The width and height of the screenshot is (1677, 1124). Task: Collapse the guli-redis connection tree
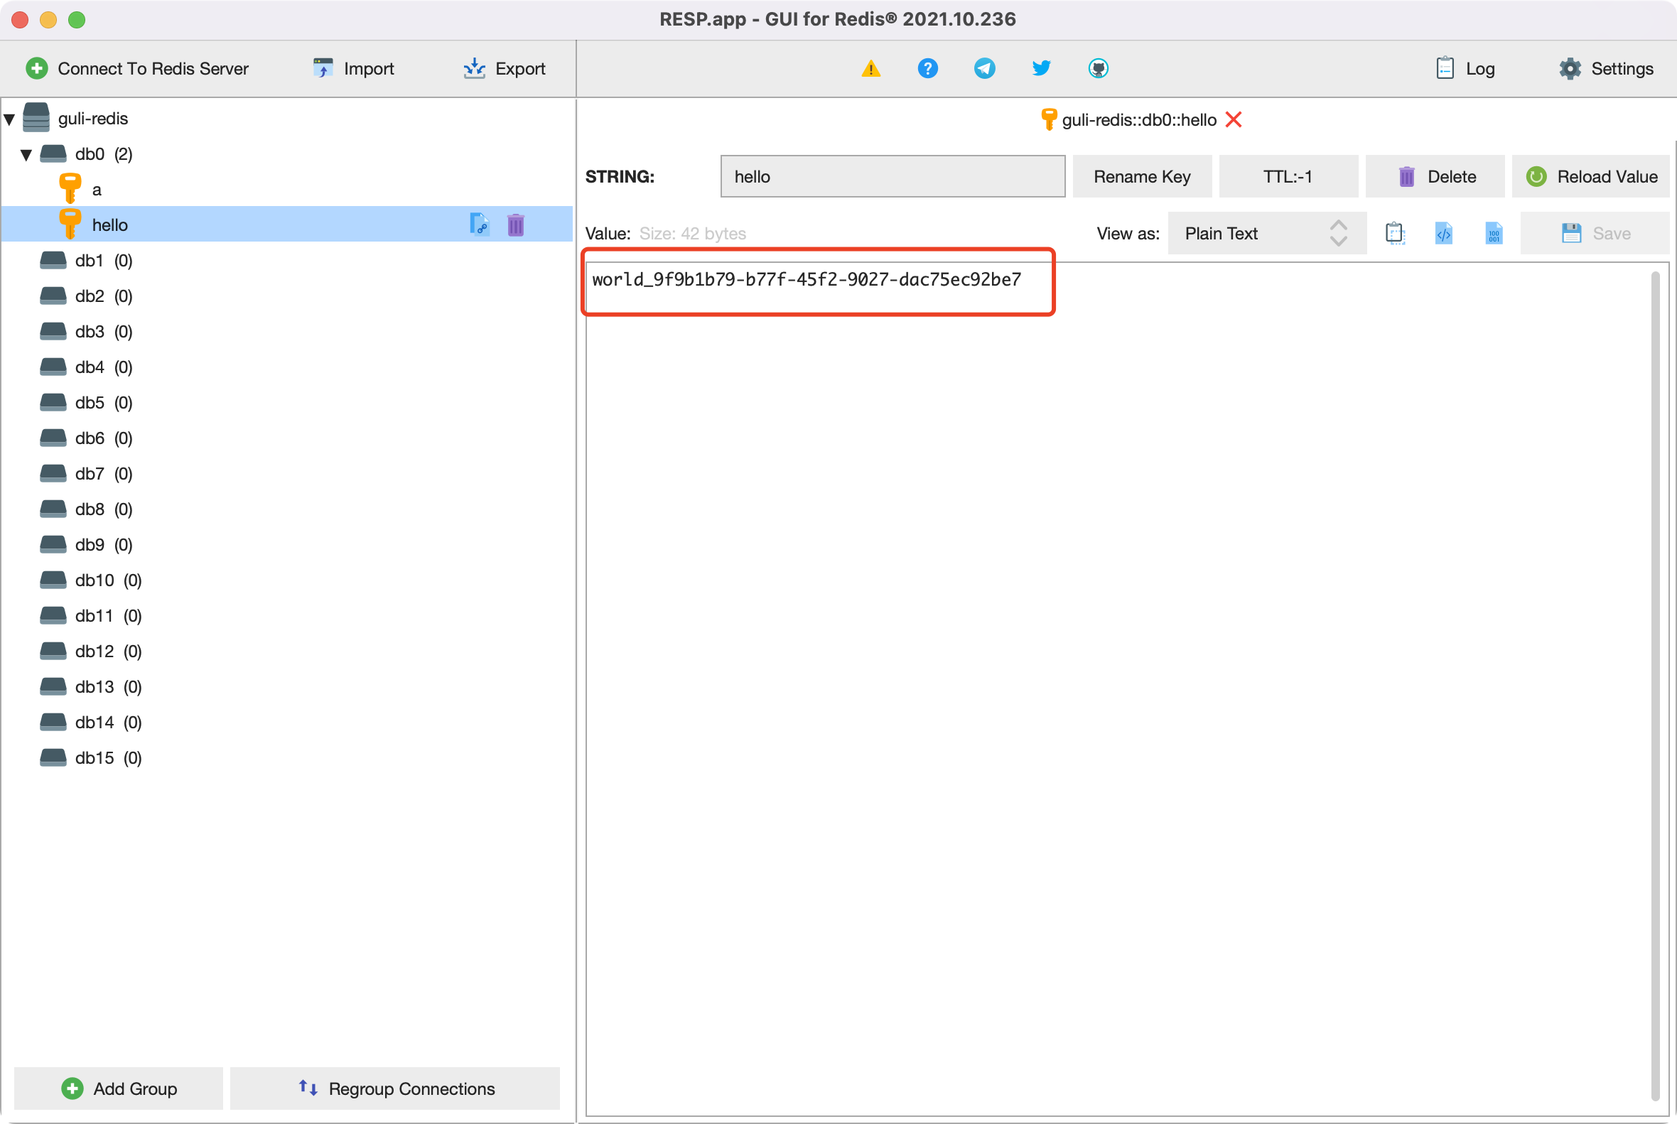10,119
